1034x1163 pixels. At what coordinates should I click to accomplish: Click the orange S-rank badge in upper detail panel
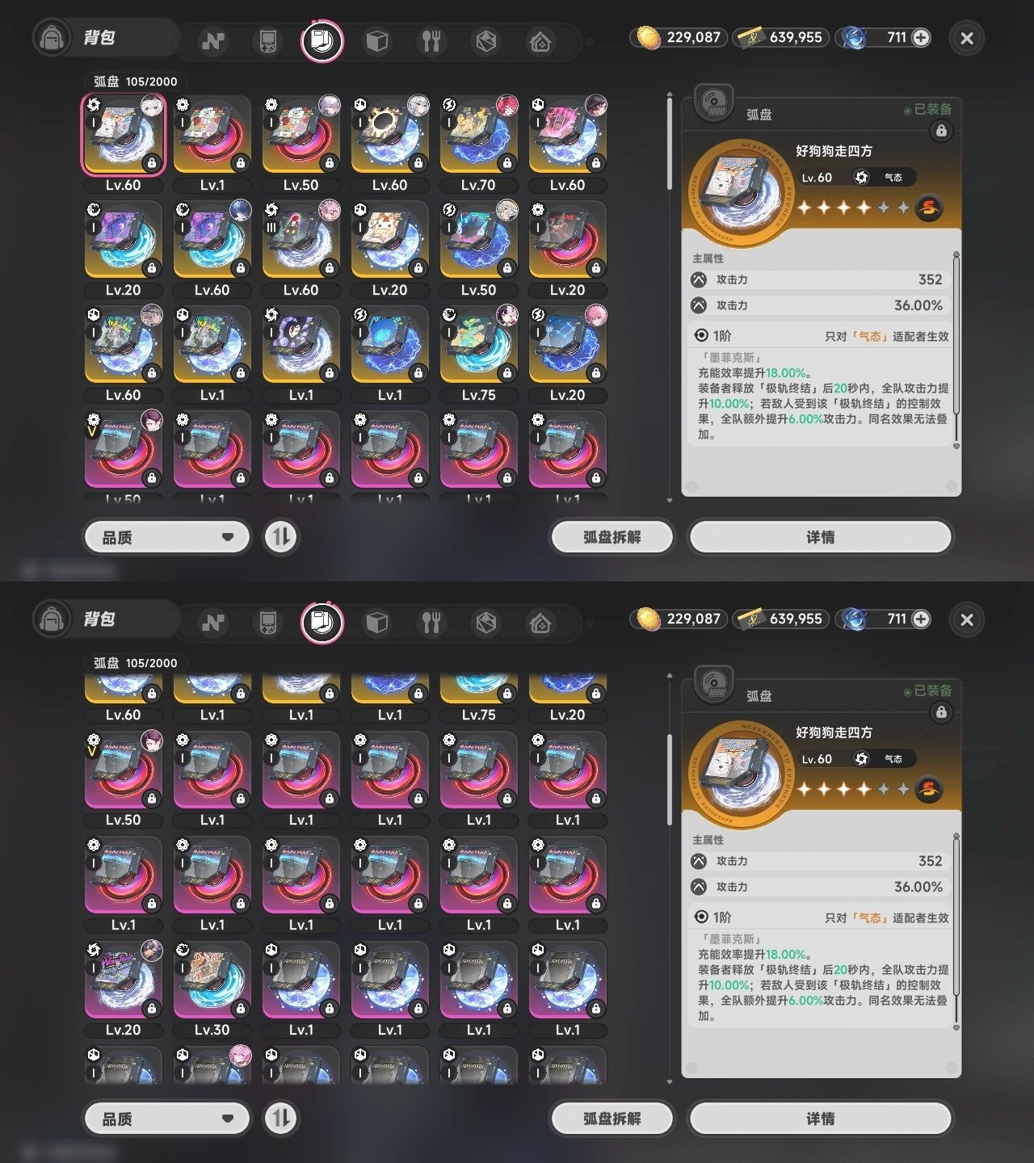pos(929,208)
